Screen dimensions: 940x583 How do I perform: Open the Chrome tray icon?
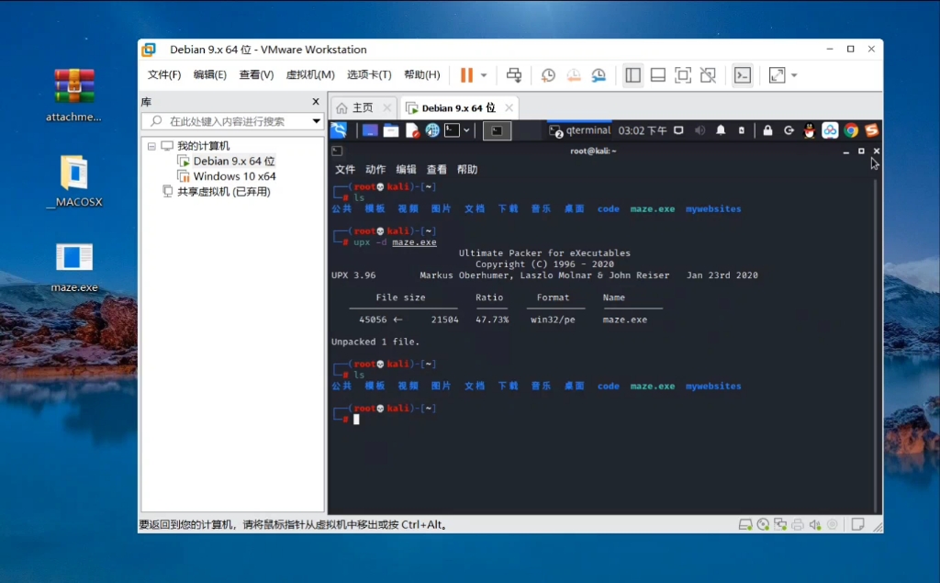851,130
